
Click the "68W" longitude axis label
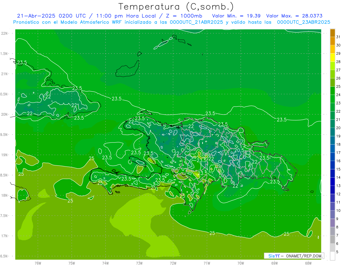308,263
